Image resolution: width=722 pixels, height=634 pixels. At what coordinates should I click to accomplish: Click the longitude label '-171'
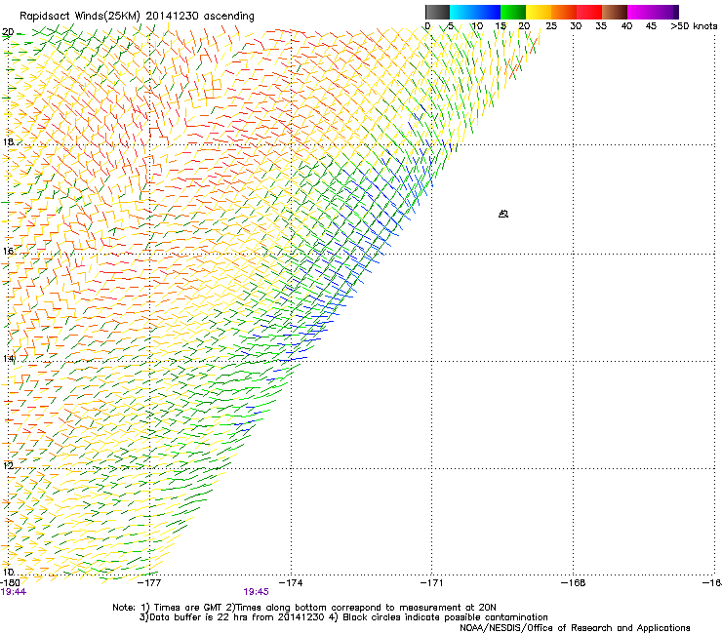tap(432, 583)
